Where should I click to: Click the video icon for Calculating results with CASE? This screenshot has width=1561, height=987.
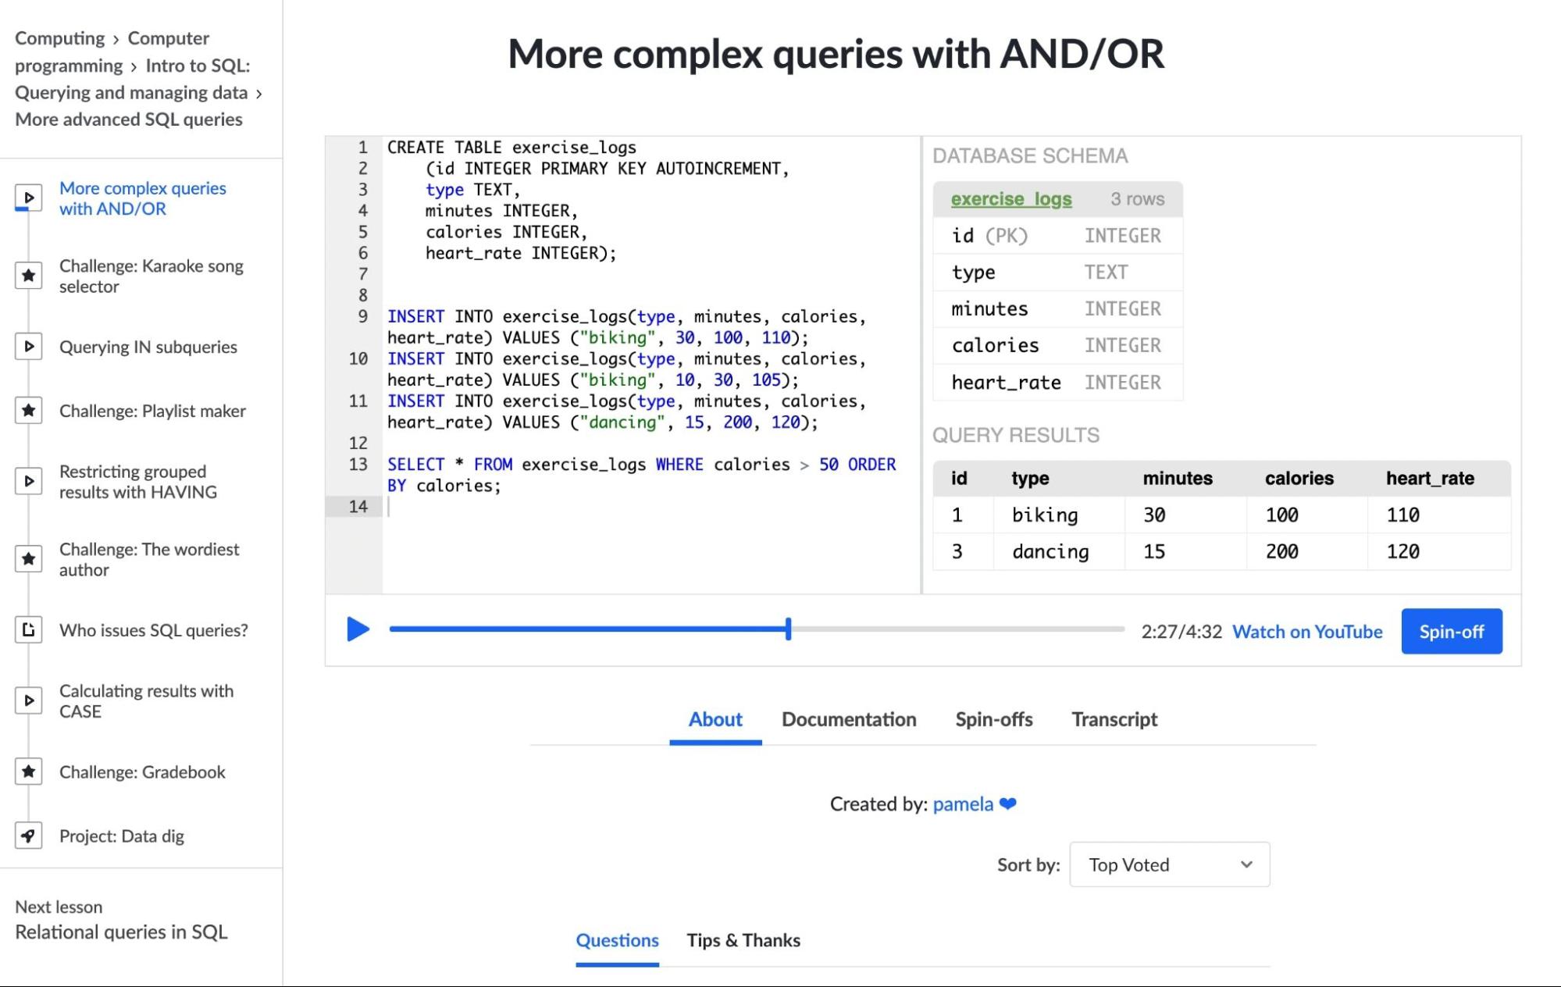pyautogui.click(x=29, y=700)
